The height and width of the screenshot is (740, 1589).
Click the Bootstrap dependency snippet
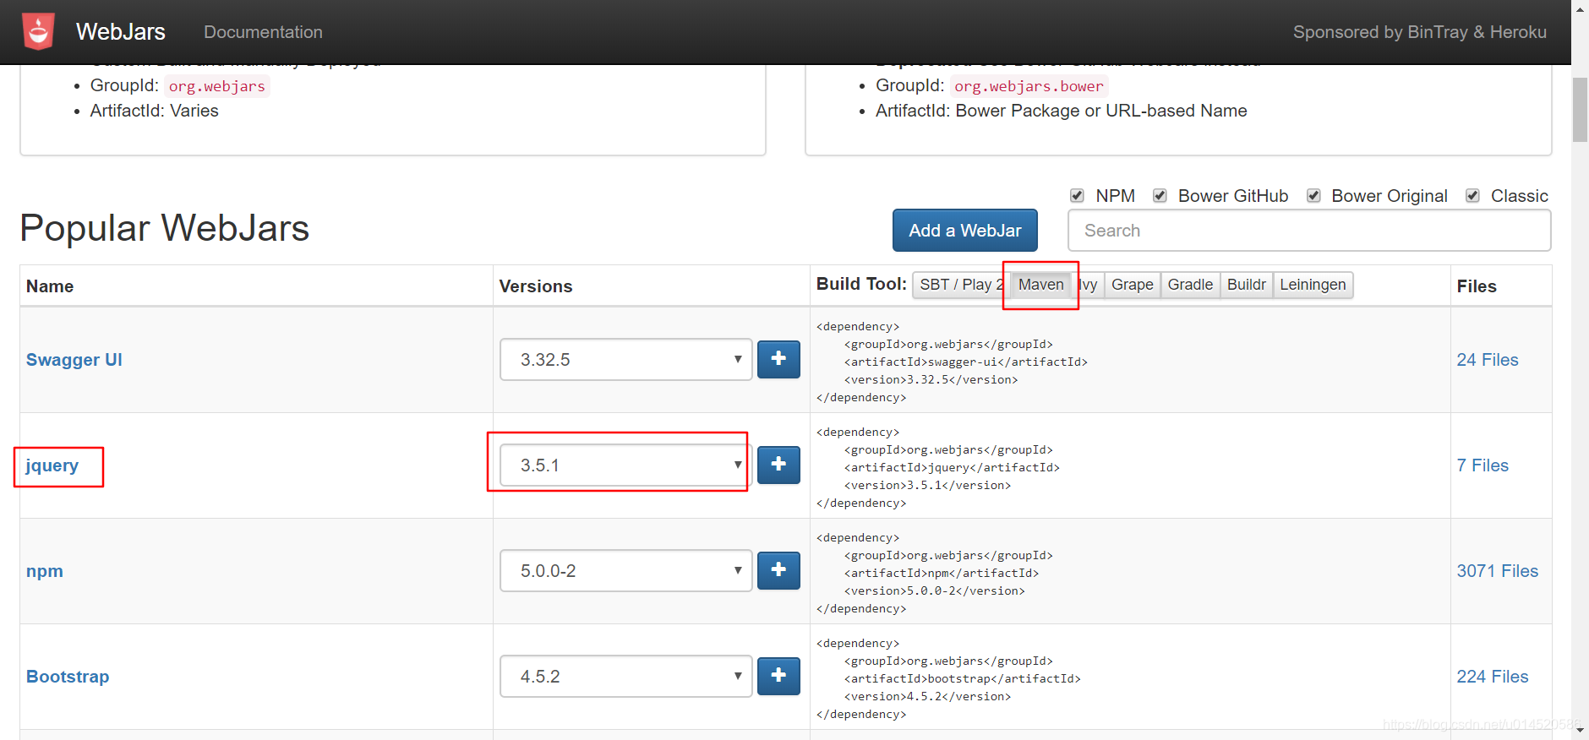(x=948, y=678)
